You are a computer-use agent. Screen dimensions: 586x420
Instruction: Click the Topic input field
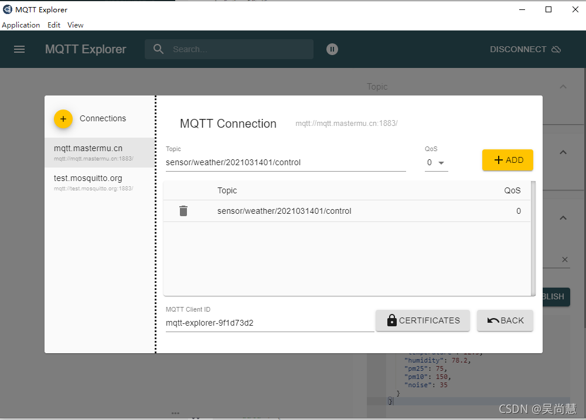(x=285, y=162)
